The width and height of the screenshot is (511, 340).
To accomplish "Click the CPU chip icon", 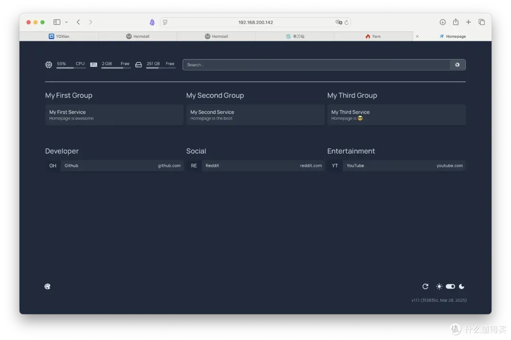I will pyautogui.click(x=49, y=64).
